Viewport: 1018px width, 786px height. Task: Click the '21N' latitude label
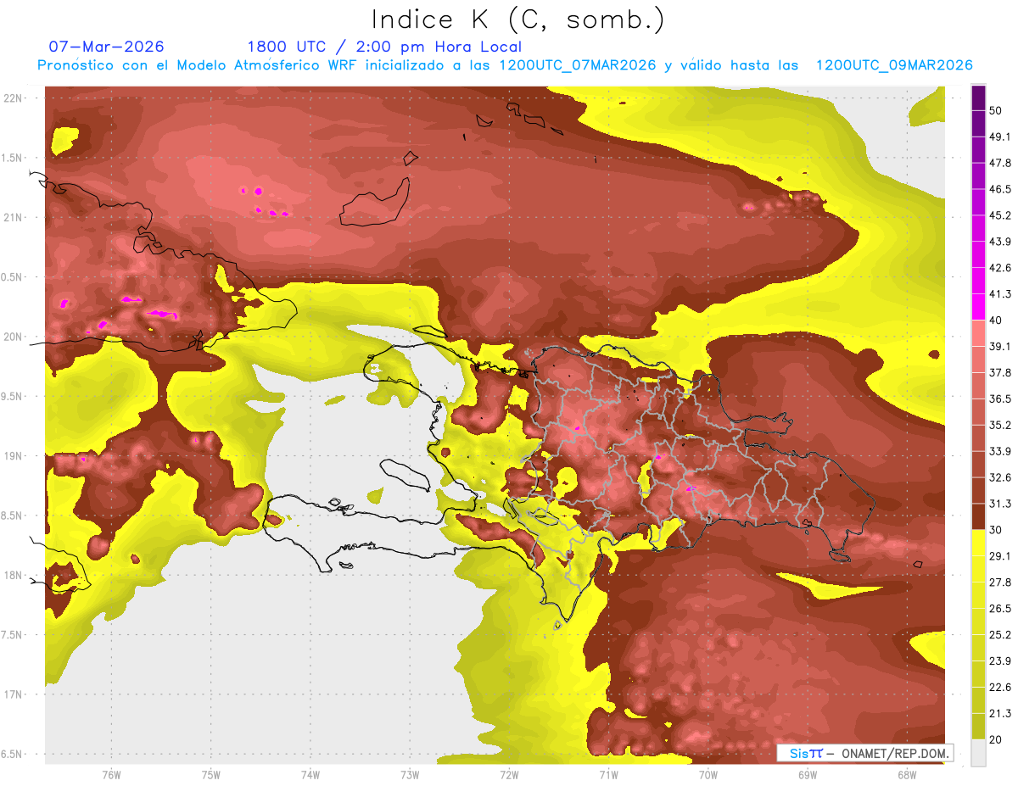coord(14,218)
